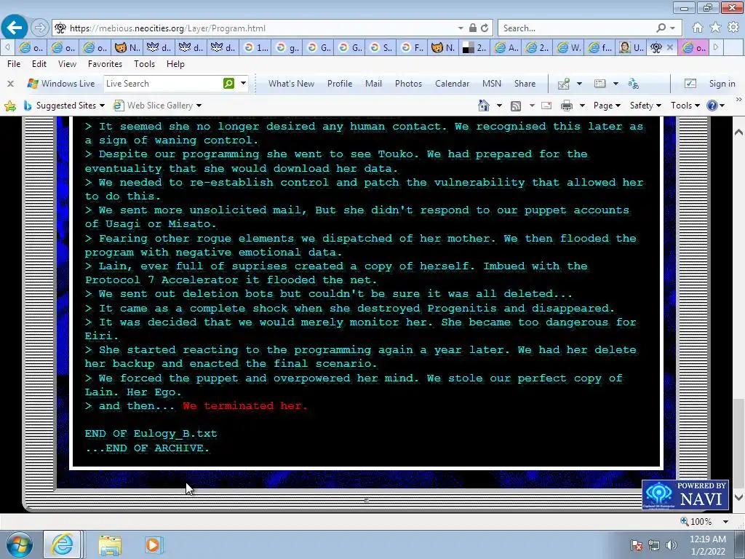
Task: Open File Explorer from the taskbar
Action: click(110, 544)
